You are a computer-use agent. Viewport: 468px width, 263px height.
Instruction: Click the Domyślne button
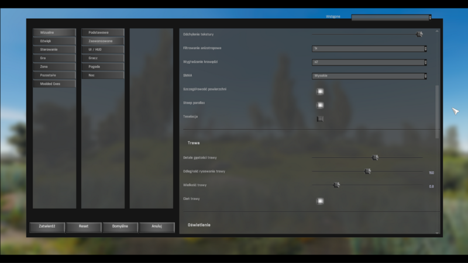(x=120, y=226)
